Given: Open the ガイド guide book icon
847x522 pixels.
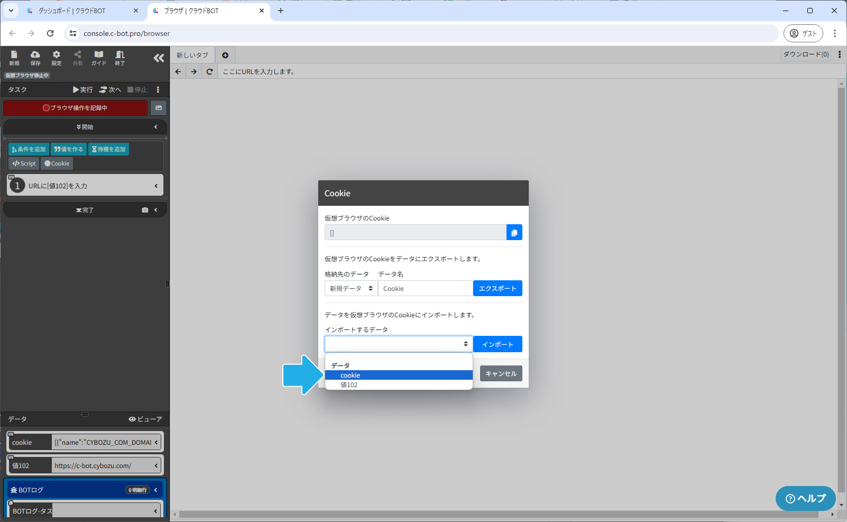Looking at the screenshot, I should click(99, 58).
